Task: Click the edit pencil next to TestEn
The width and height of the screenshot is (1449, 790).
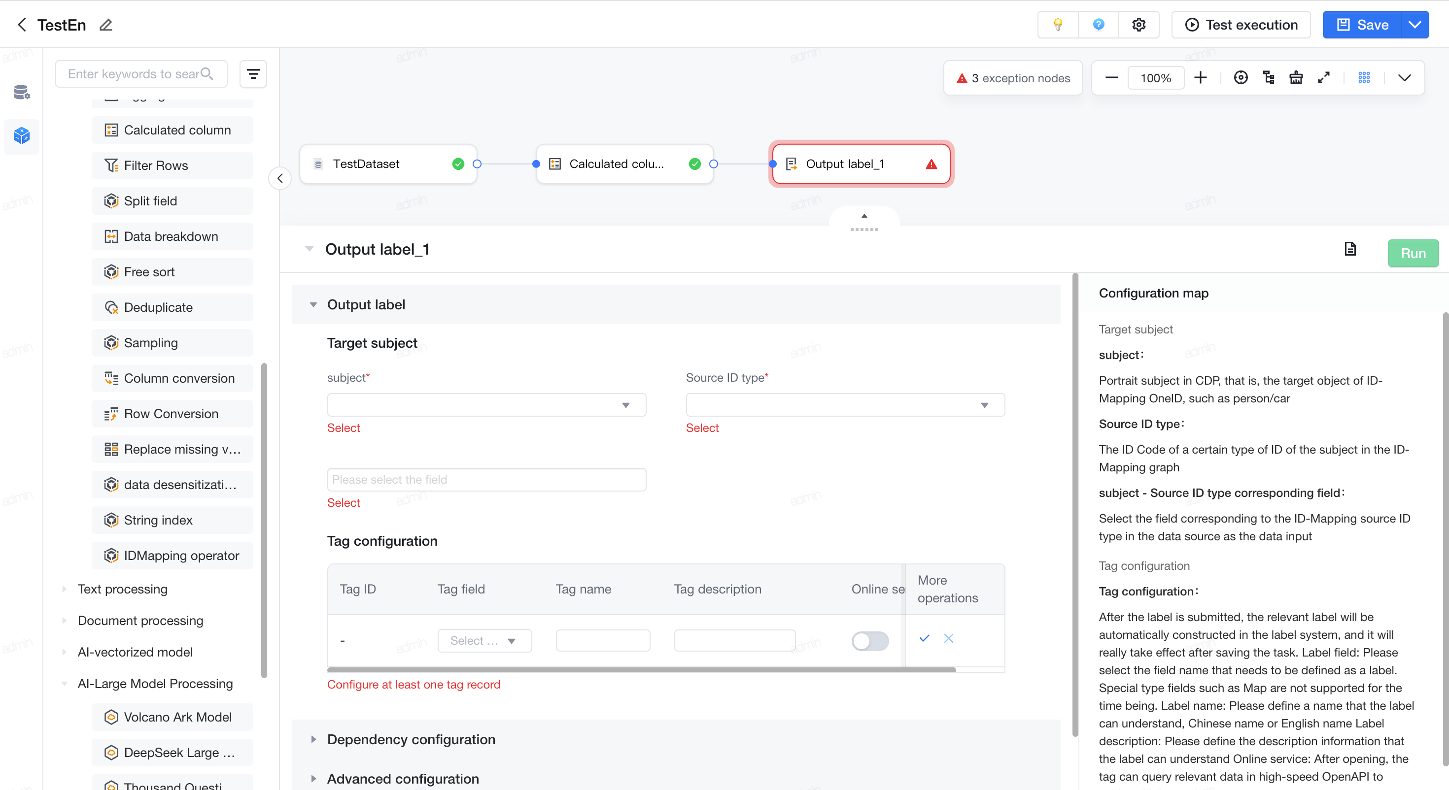Action: coord(106,25)
